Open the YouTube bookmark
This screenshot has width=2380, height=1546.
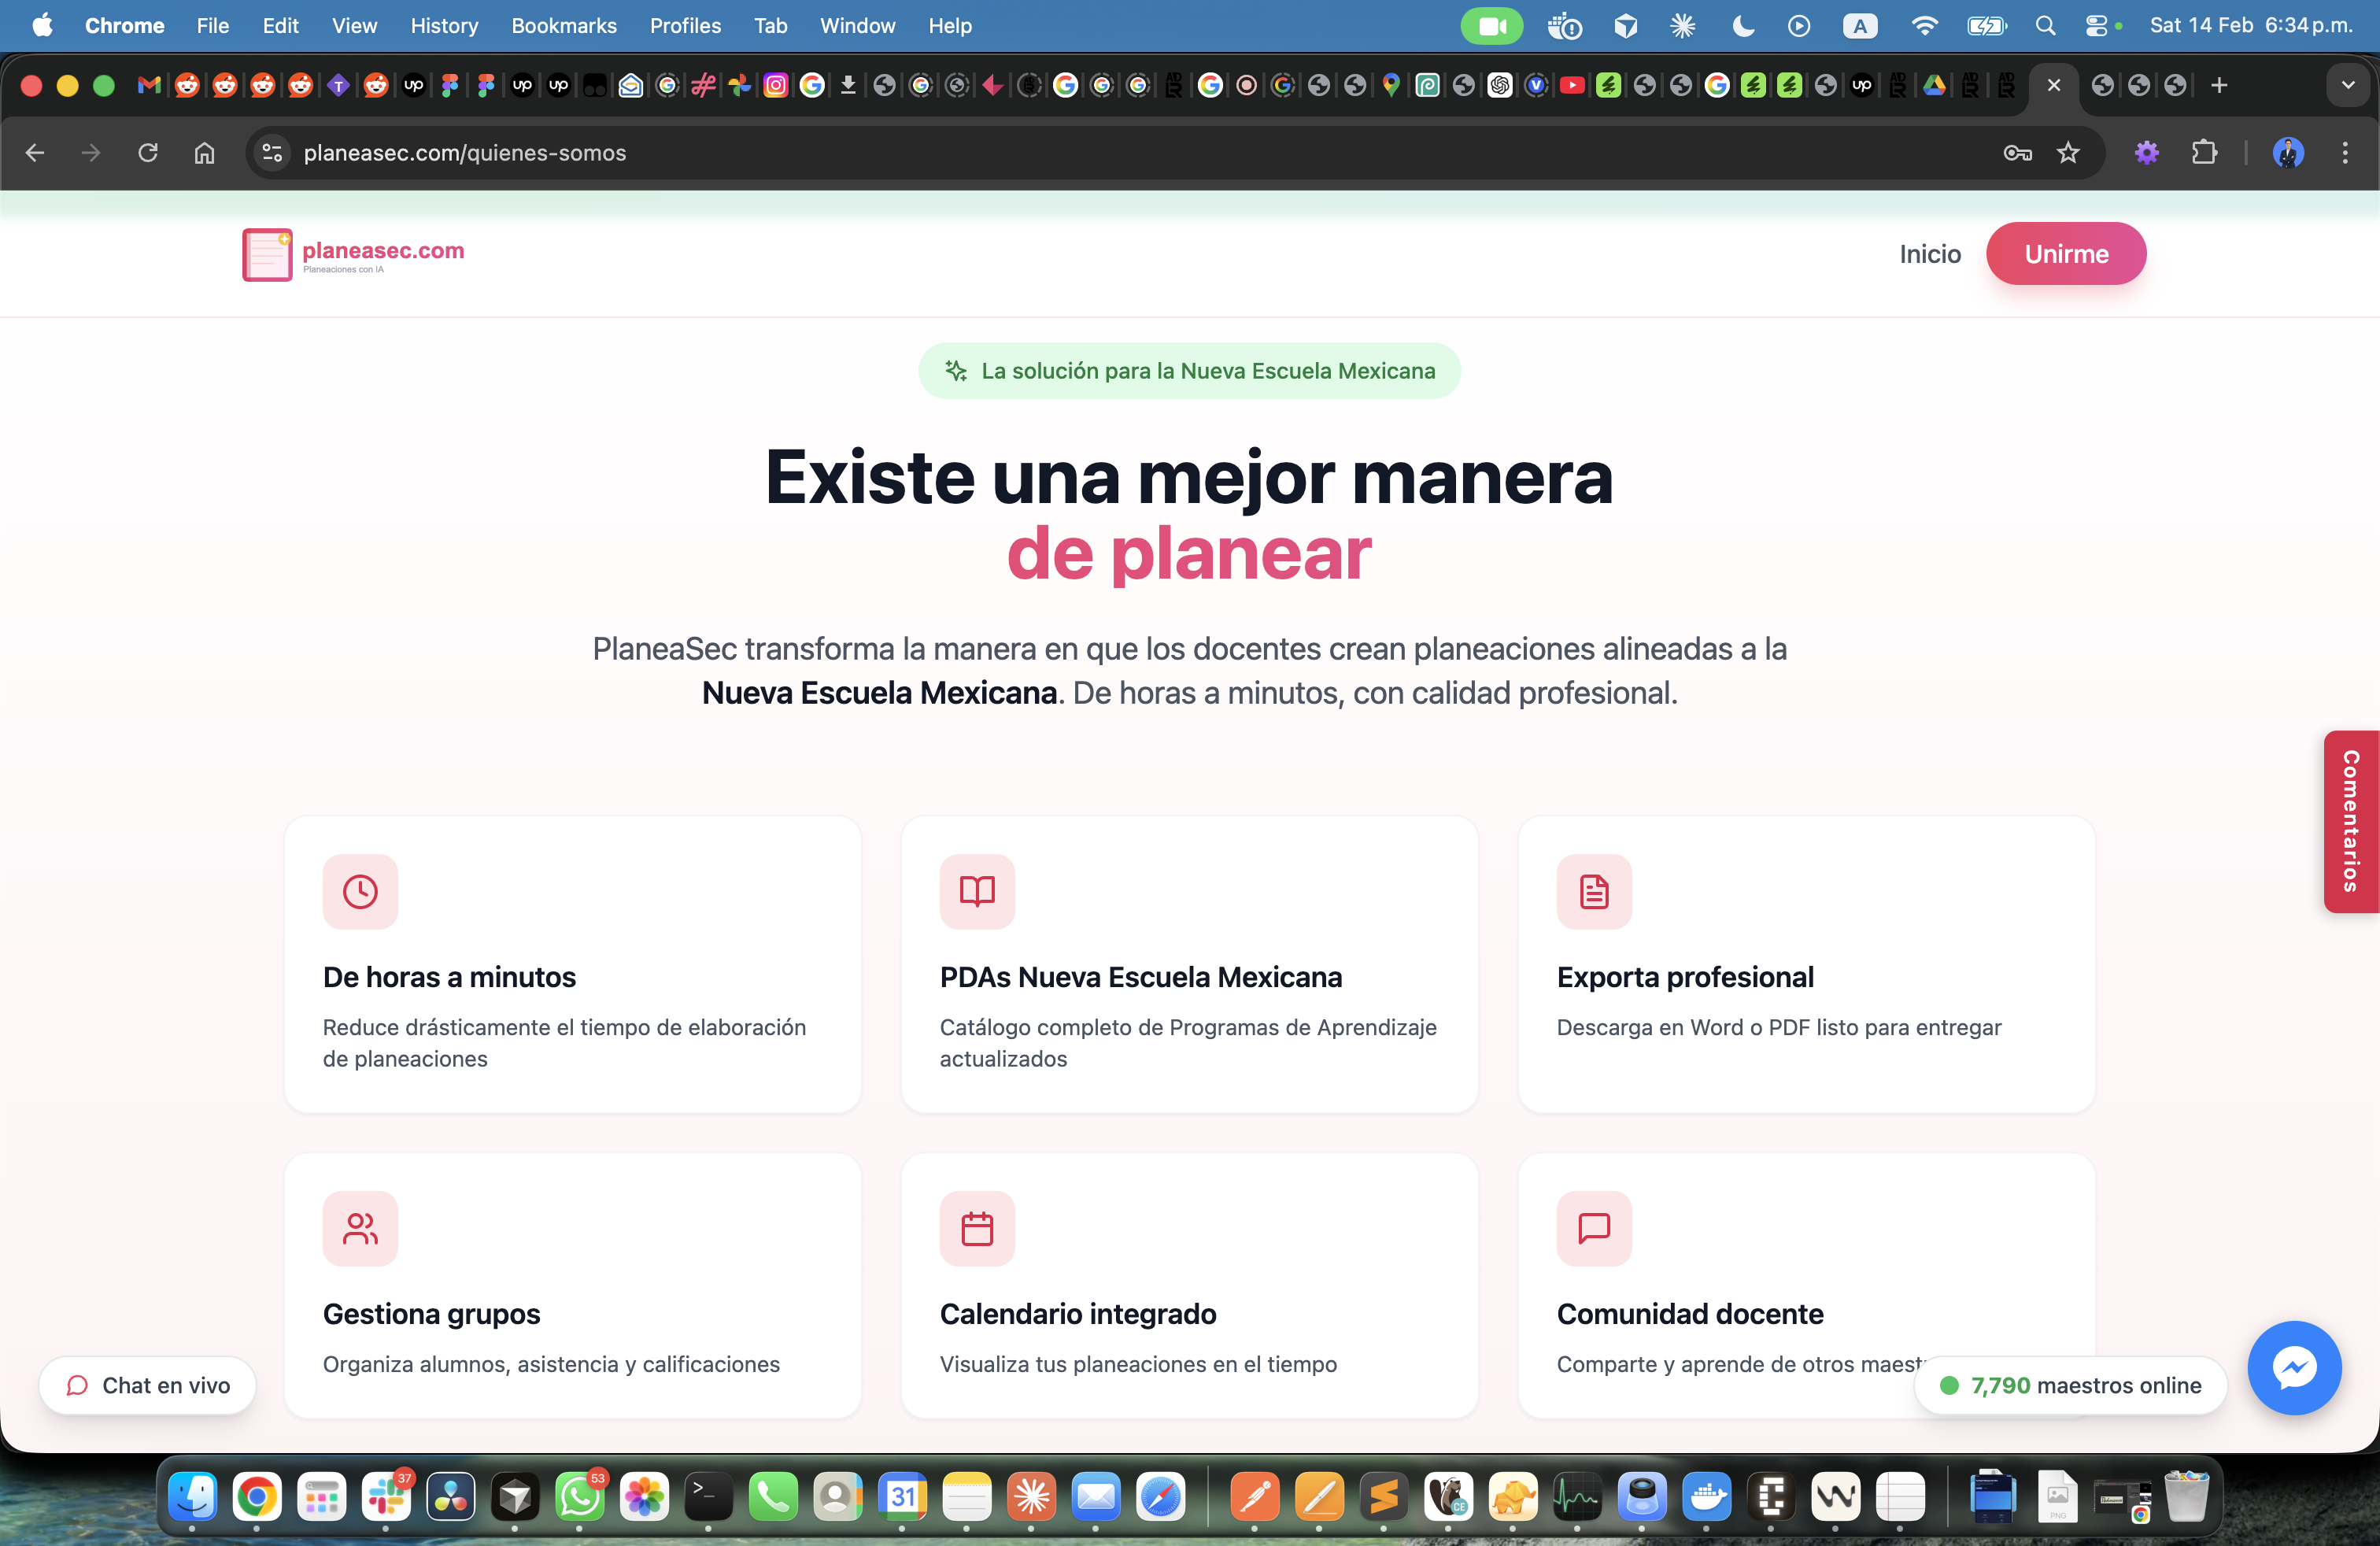[x=1572, y=85]
